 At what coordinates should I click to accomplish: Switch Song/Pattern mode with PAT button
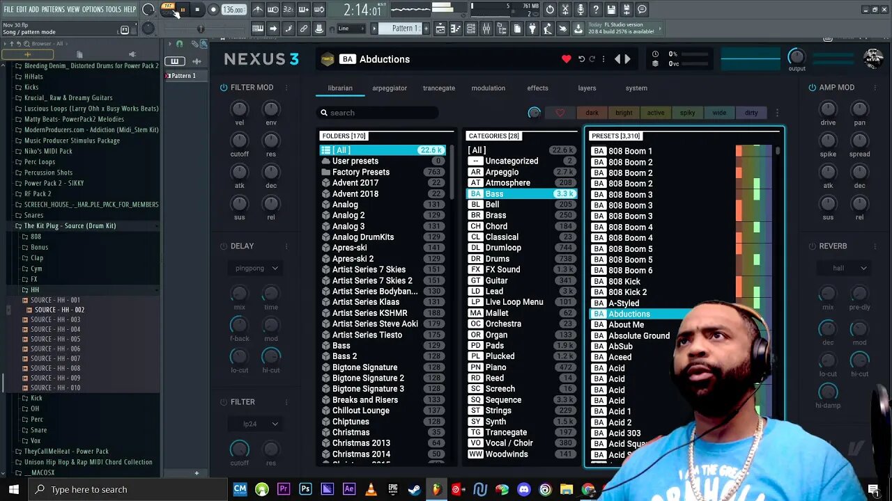pyautogui.click(x=168, y=6)
